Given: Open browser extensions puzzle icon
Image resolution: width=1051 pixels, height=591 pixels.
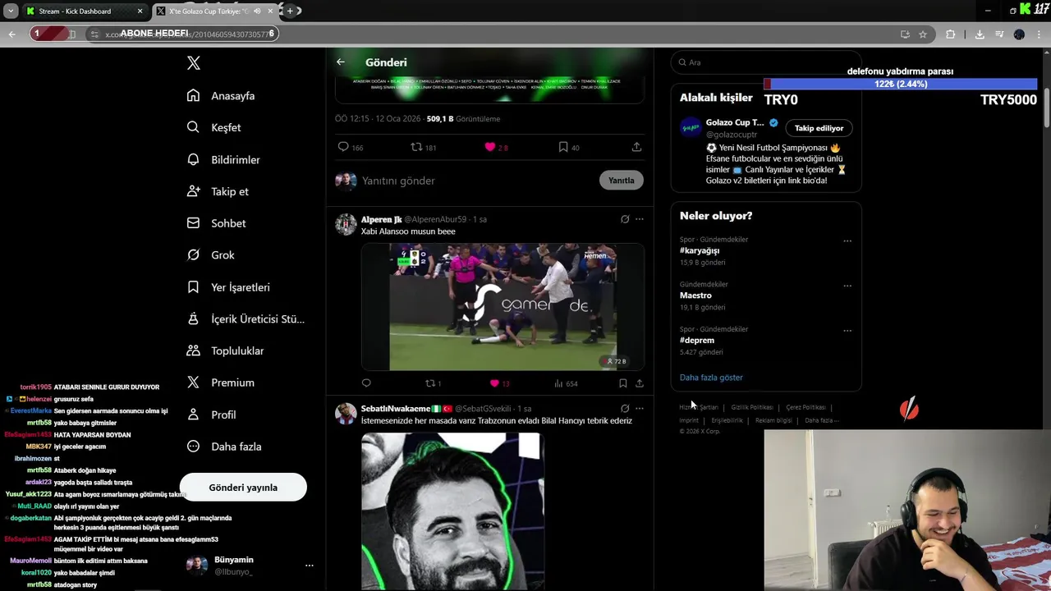Looking at the screenshot, I should (x=951, y=34).
